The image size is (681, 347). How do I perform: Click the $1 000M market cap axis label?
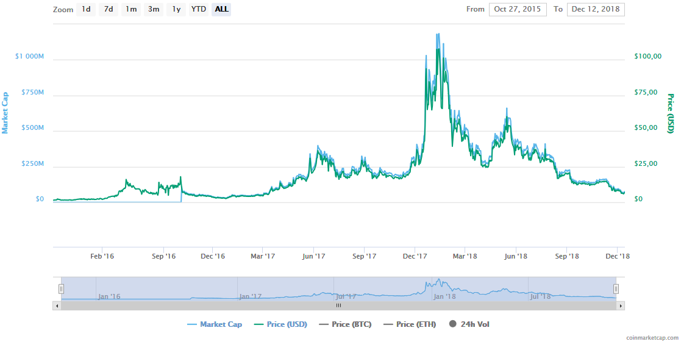[x=28, y=57]
